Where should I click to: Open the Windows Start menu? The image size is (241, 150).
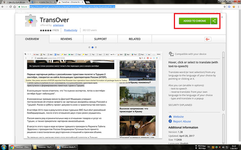[x=4, y=147]
